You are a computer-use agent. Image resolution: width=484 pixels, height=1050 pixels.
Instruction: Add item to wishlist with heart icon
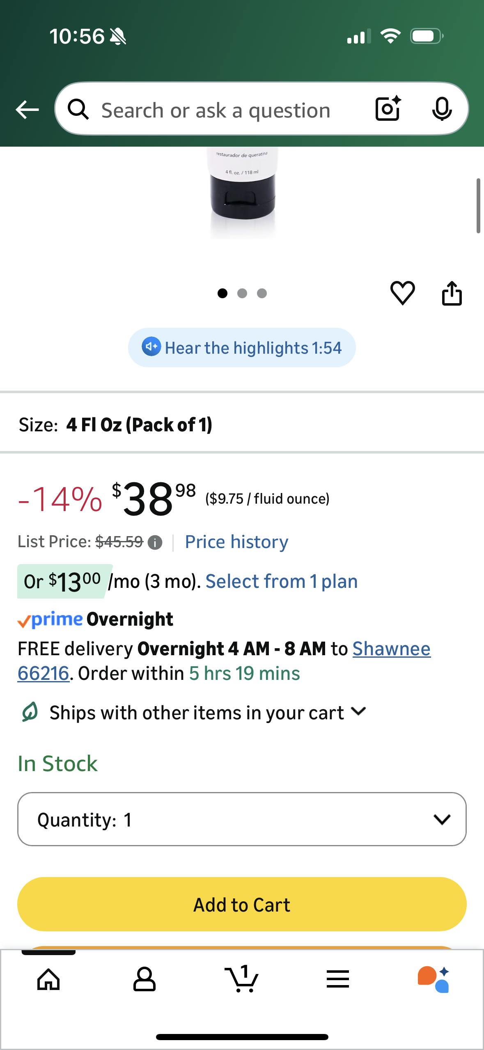[x=402, y=293]
